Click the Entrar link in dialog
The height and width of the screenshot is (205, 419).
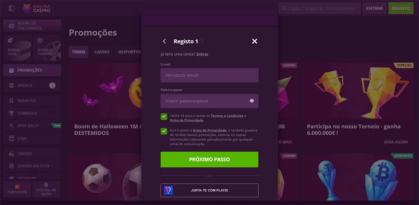202,54
